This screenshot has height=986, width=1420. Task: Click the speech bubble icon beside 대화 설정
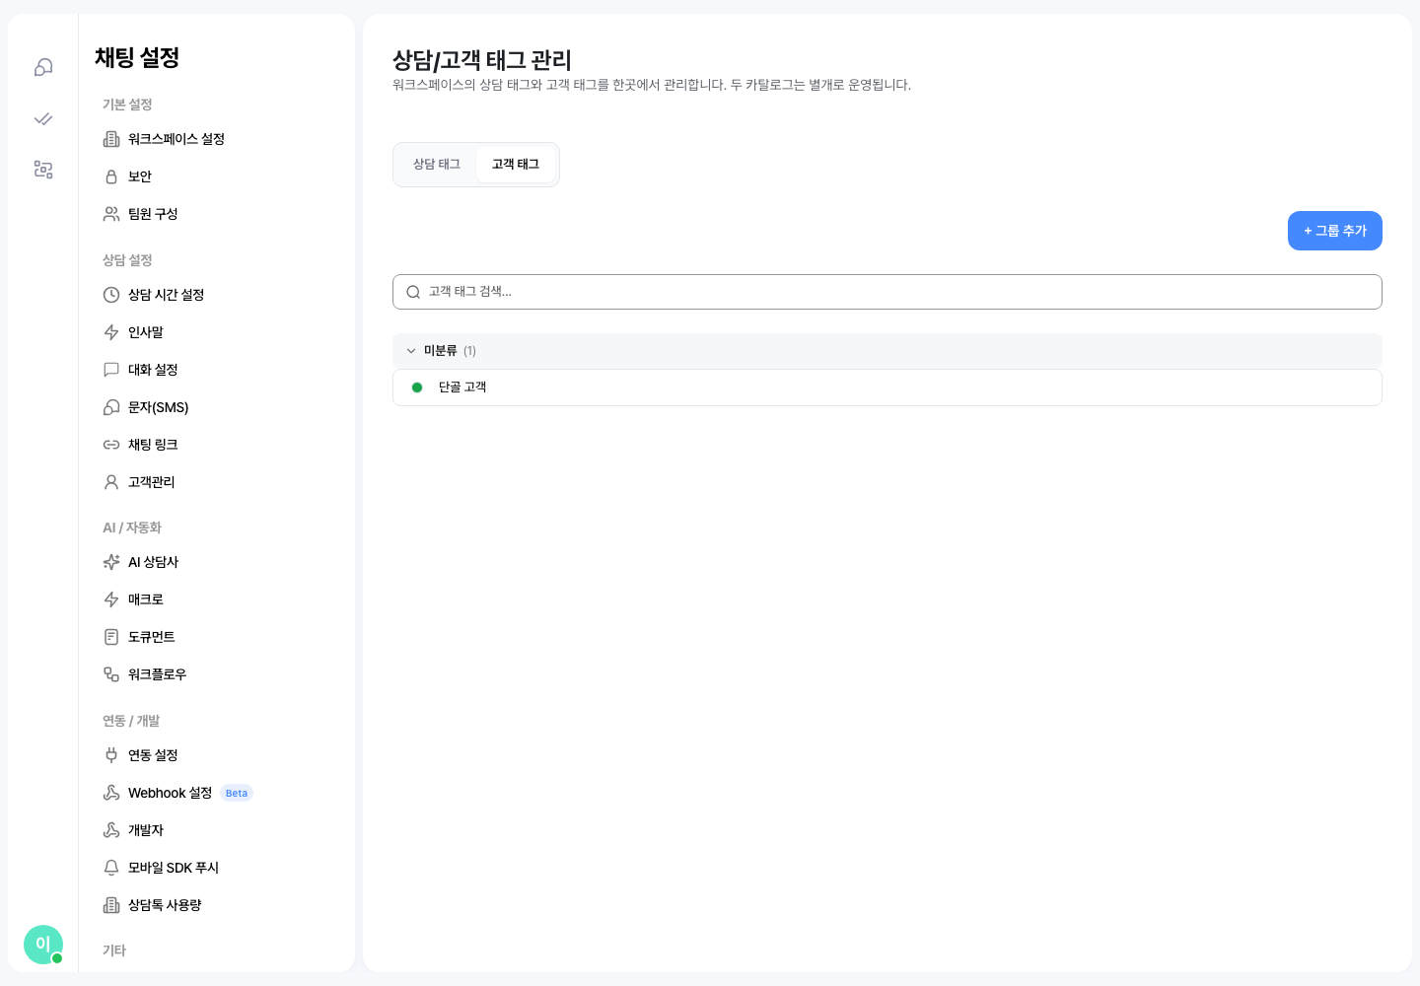[x=111, y=370]
